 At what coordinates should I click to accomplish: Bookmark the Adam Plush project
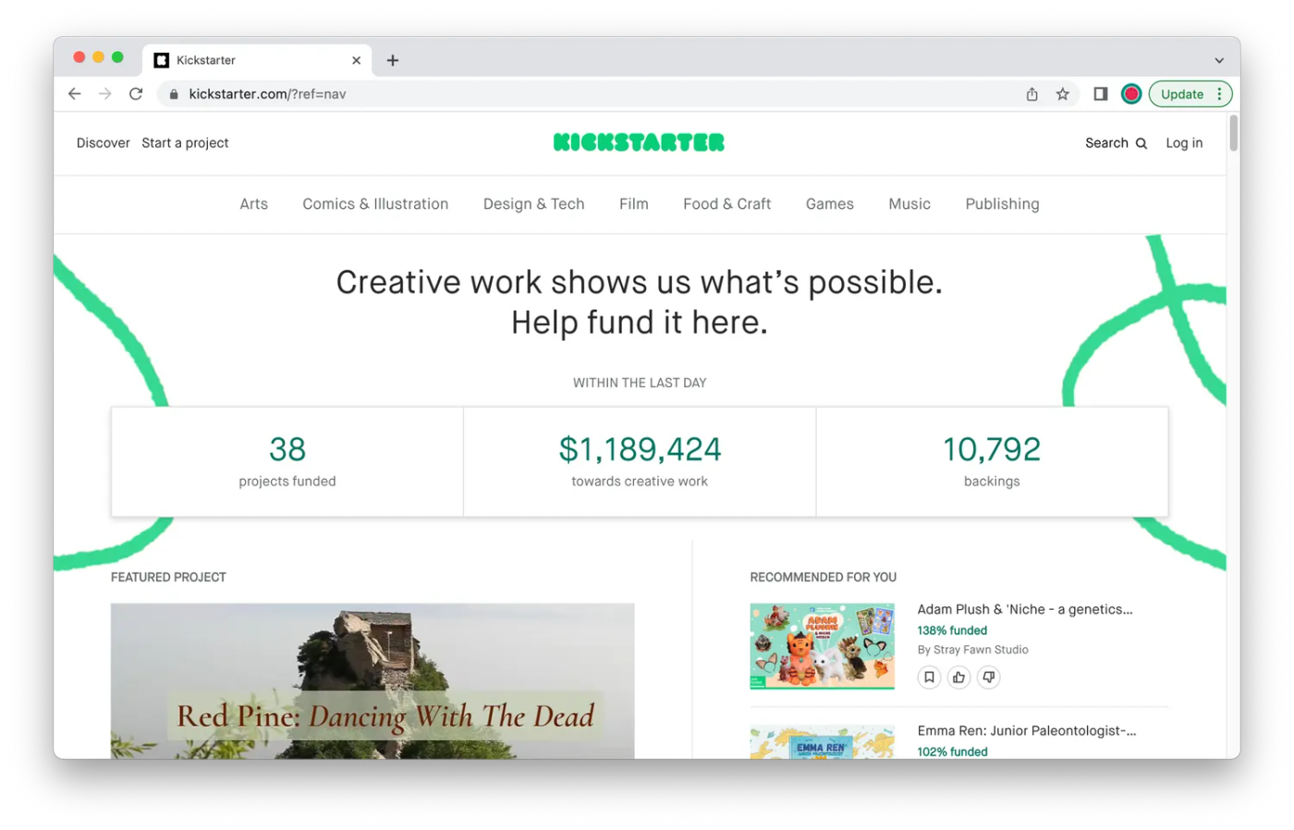coord(929,677)
